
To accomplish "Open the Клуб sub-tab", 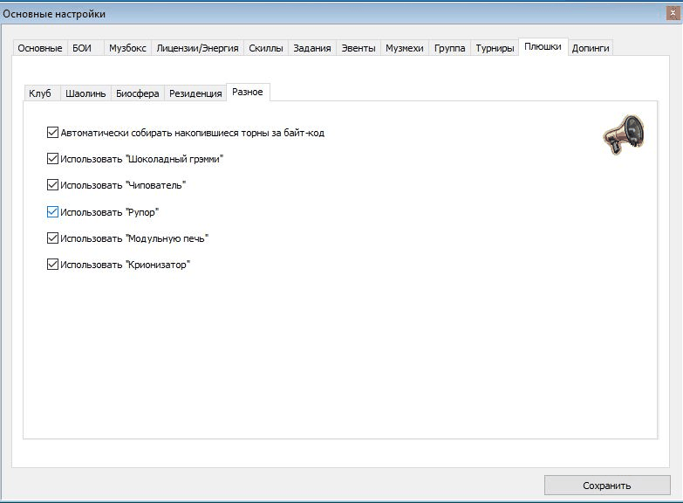I will pos(40,93).
